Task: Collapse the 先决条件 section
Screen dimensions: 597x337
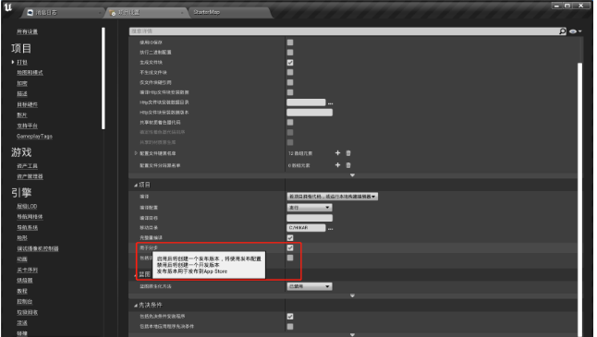Action: pyautogui.click(x=136, y=306)
